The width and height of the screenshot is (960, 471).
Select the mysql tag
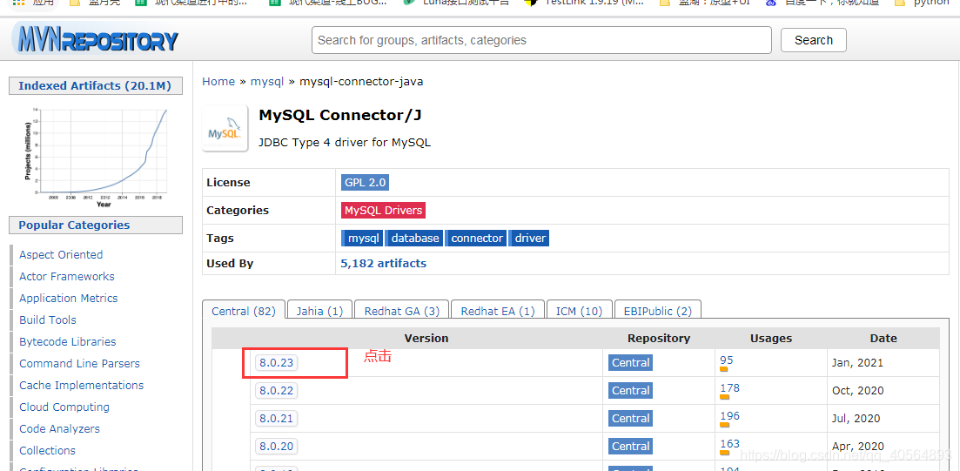[362, 239]
